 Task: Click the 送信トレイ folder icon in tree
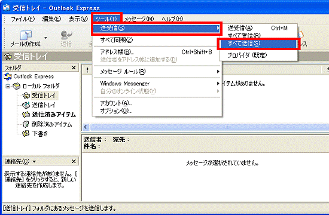coord(26,105)
